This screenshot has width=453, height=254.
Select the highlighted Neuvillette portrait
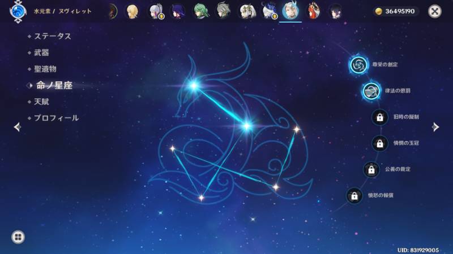290,11
